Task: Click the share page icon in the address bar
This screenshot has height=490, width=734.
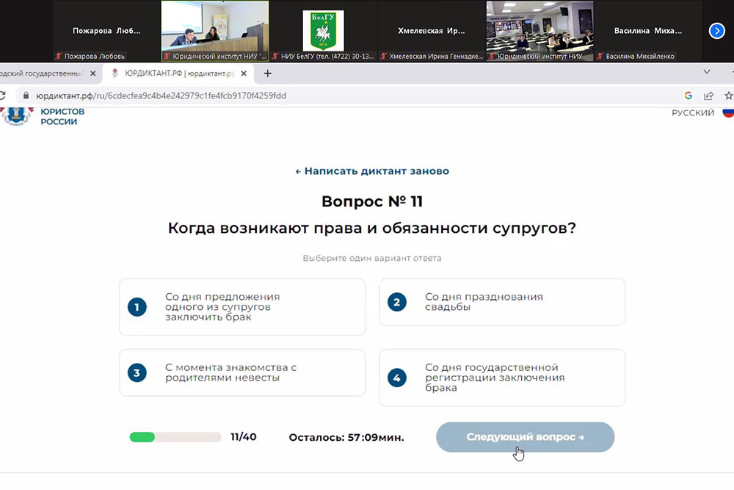Action: click(x=708, y=96)
